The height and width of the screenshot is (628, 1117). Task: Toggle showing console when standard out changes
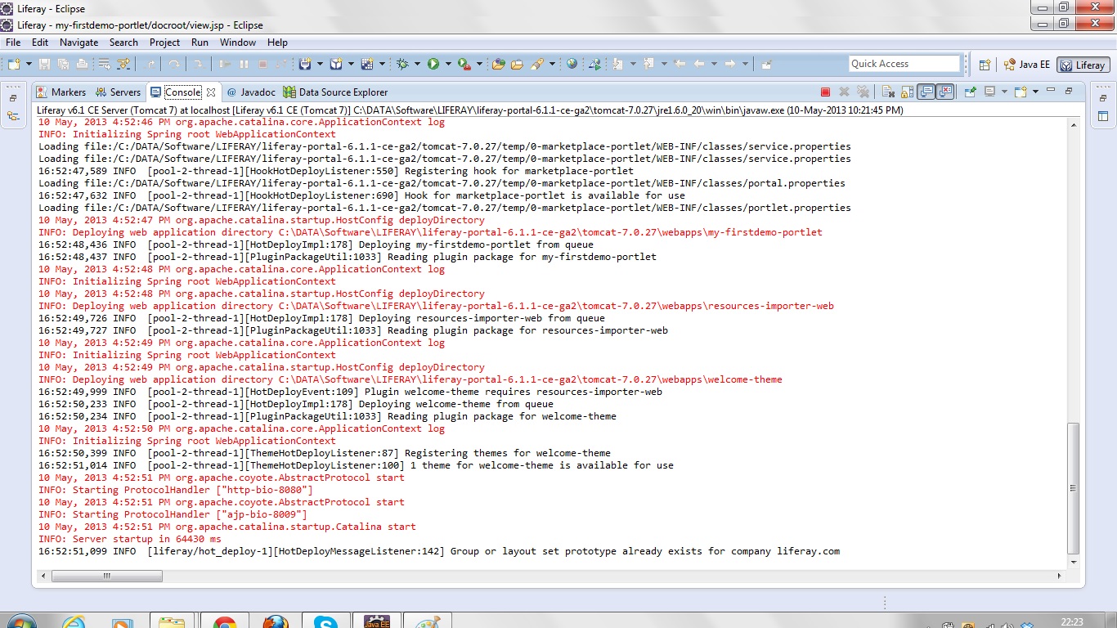[x=926, y=92]
